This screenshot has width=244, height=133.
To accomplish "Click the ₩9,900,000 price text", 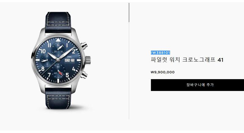I will [x=163, y=72].
